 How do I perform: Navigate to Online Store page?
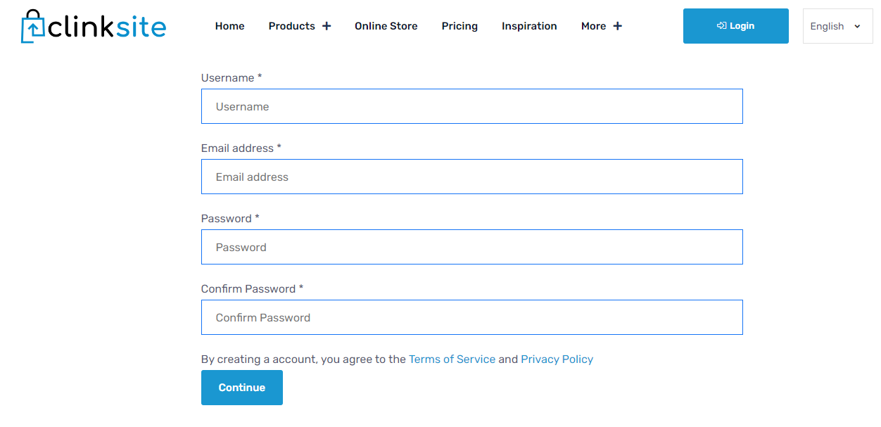point(386,26)
